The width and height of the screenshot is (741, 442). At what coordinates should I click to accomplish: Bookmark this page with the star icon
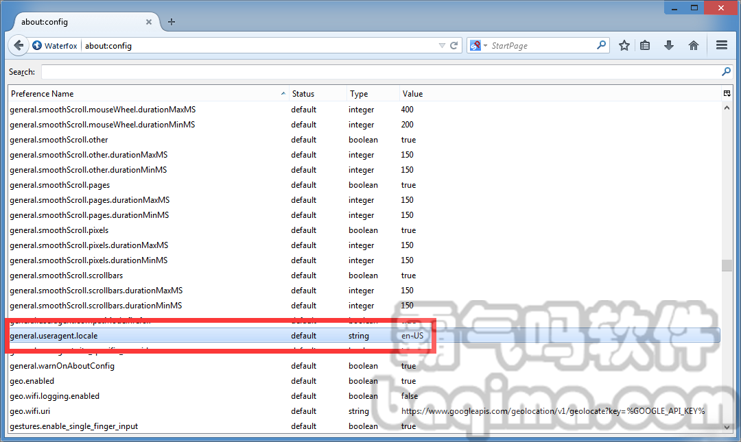click(624, 45)
